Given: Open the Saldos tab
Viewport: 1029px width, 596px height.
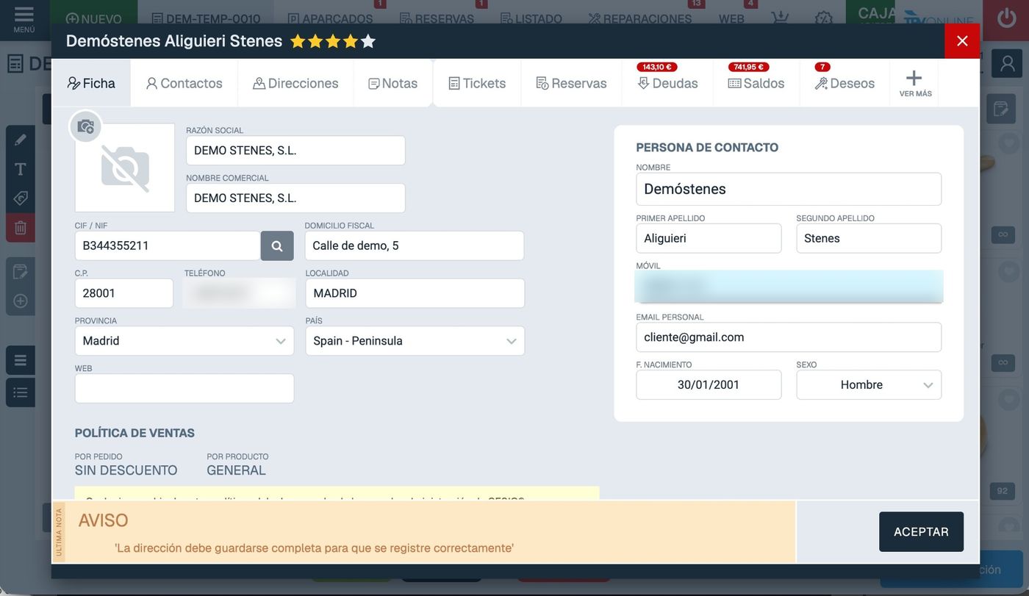Looking at the screenshot, I should click(x=756, y=83).
